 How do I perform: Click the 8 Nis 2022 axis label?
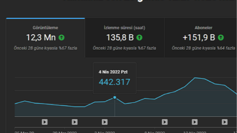155,132
